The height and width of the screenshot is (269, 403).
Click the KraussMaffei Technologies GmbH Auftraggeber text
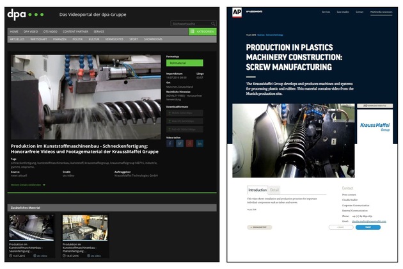[136, 175]
